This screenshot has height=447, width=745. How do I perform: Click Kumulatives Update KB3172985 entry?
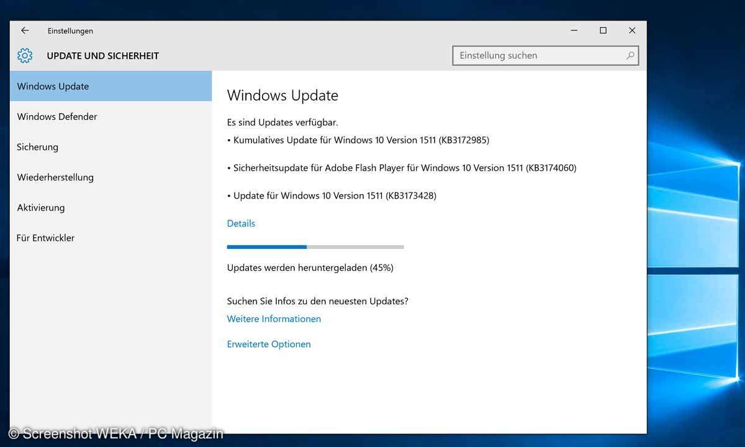(358, 140)
